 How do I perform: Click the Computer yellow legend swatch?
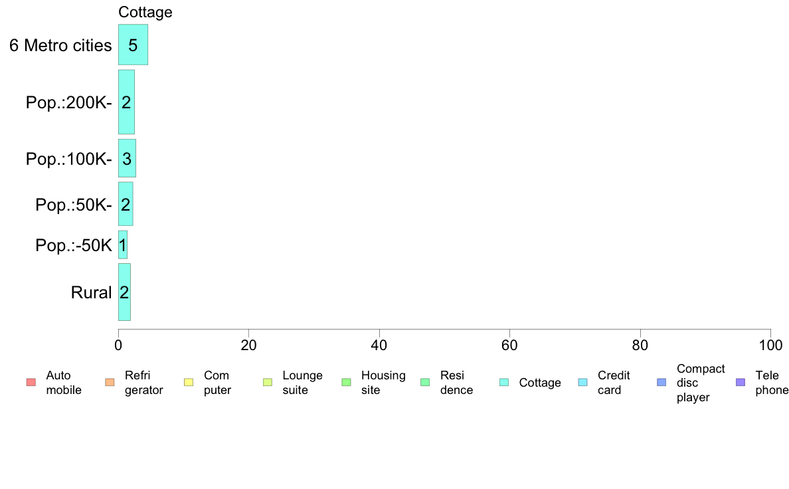click(189, 382)
